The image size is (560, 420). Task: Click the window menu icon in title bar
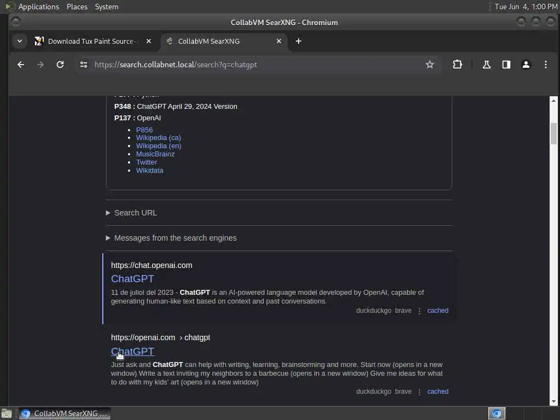16,22
